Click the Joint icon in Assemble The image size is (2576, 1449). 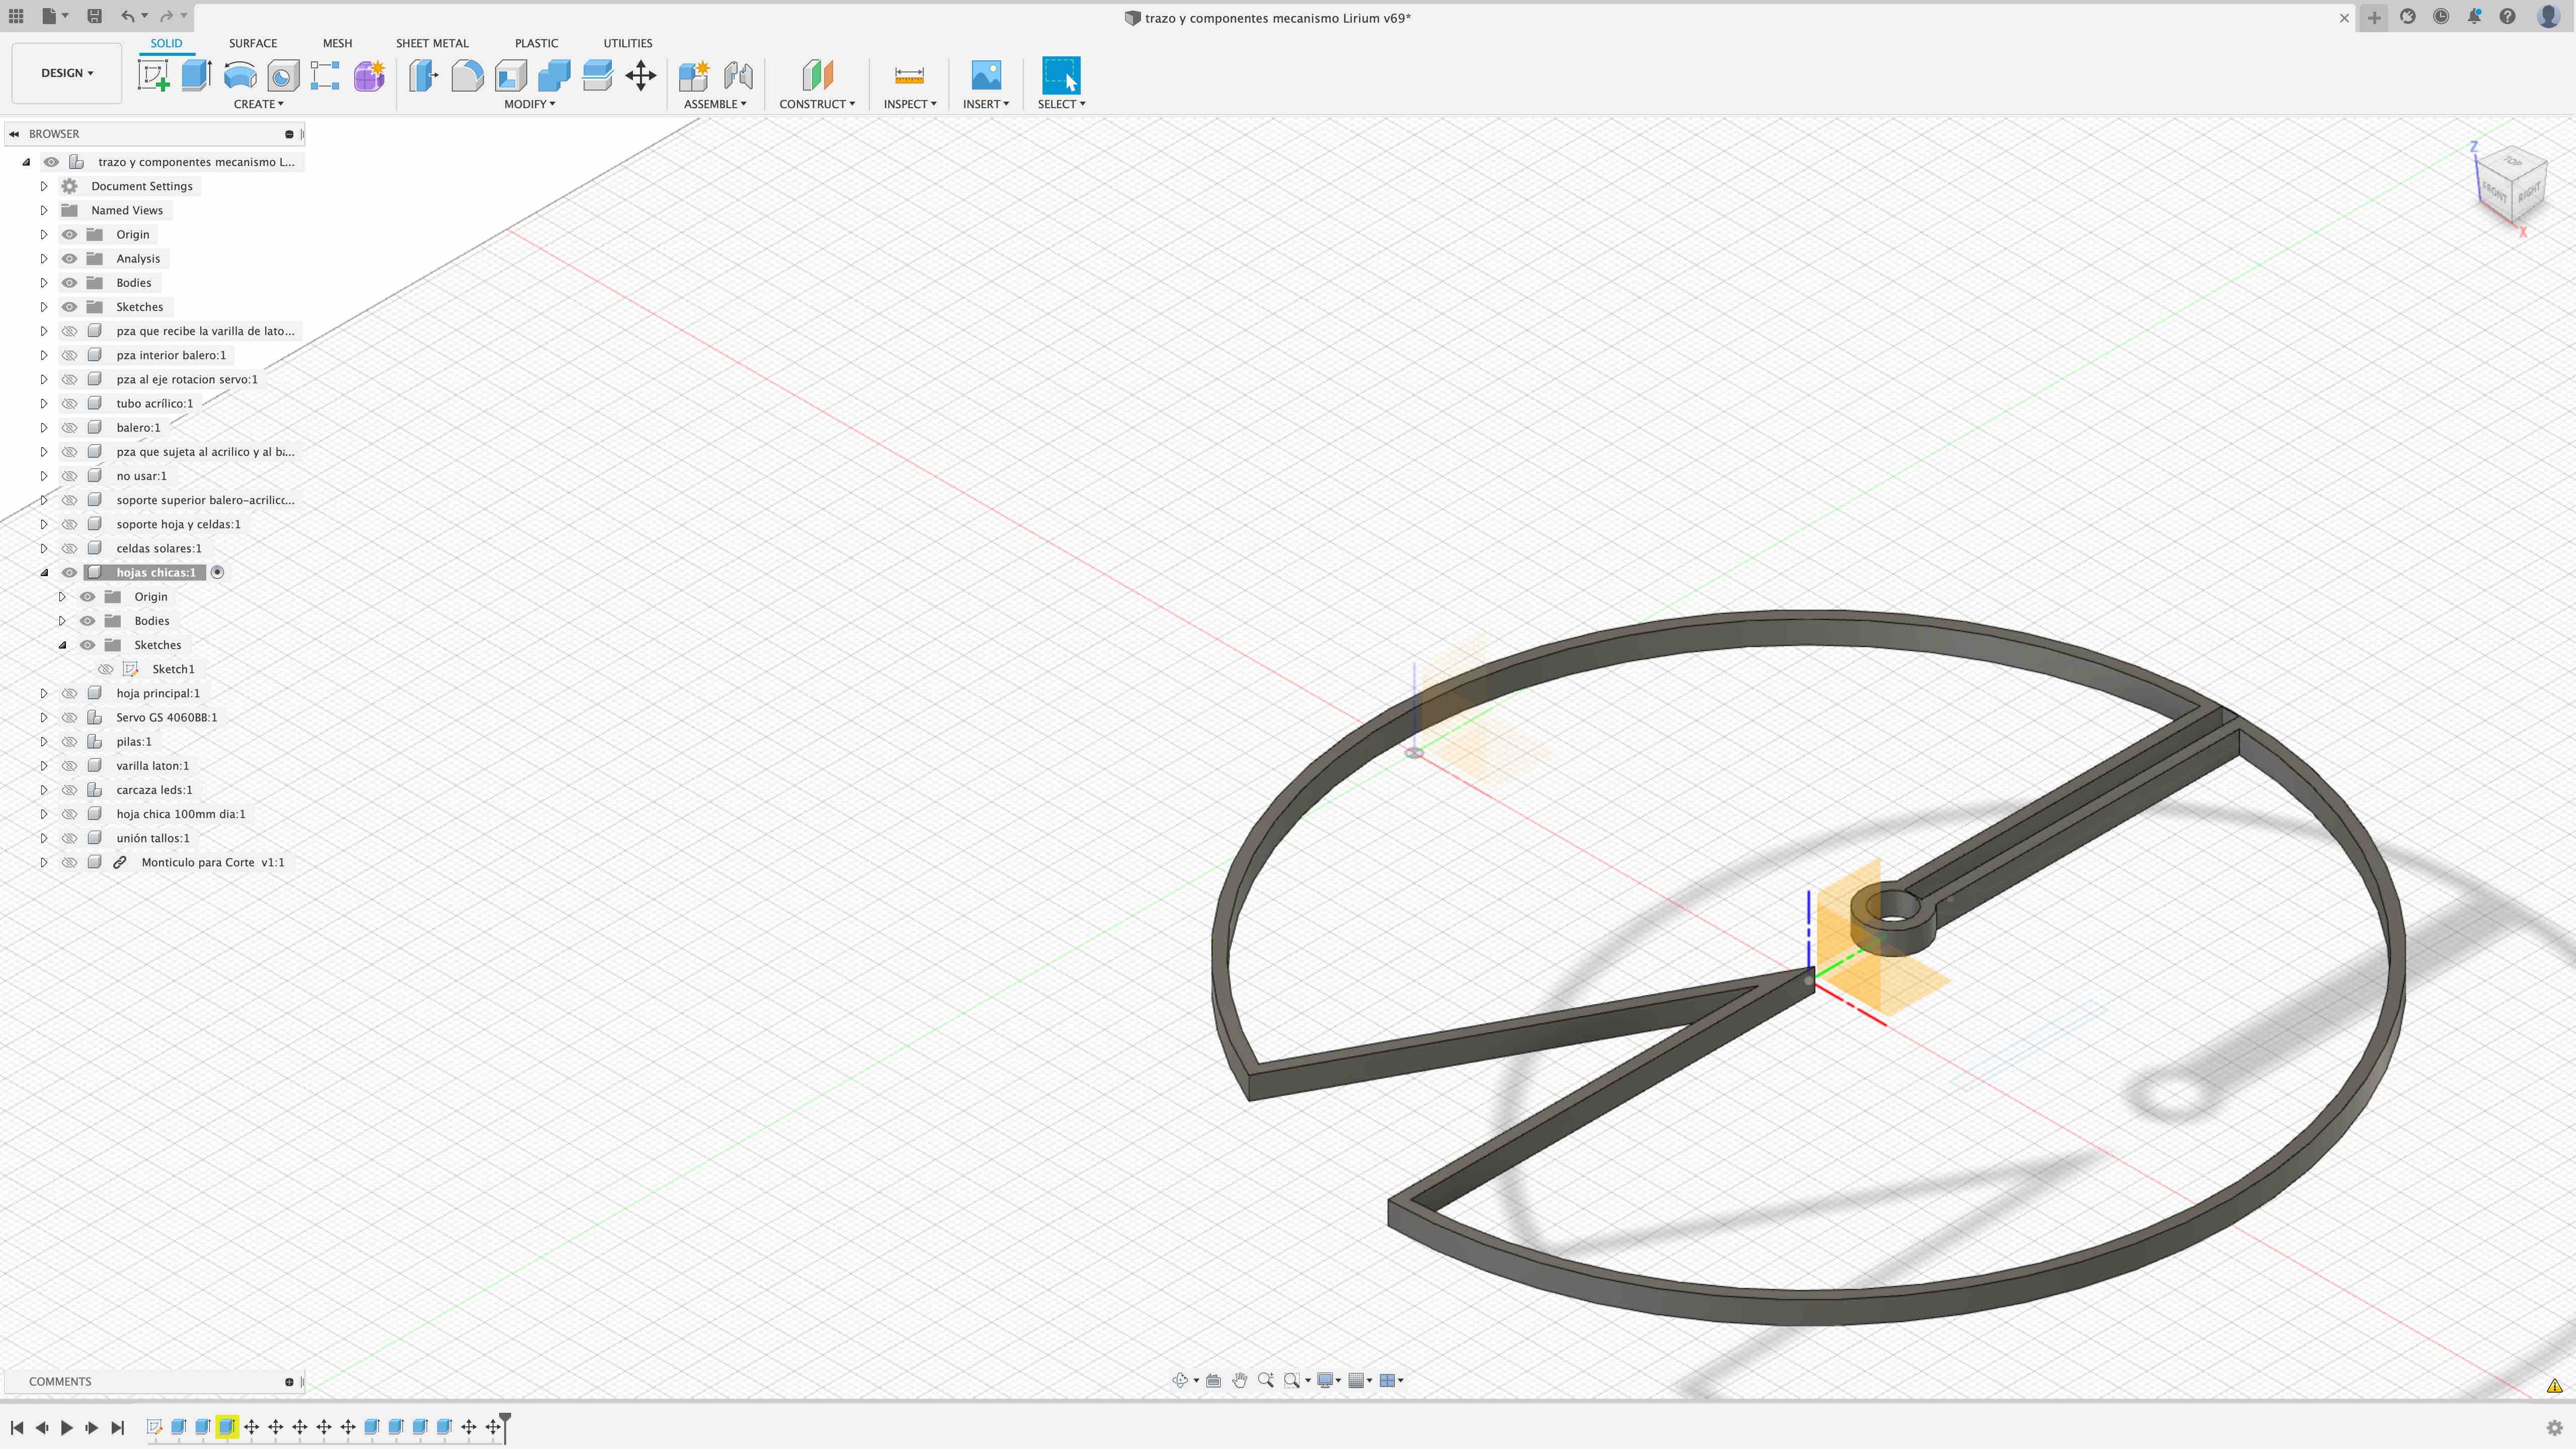tap(738, 75)
